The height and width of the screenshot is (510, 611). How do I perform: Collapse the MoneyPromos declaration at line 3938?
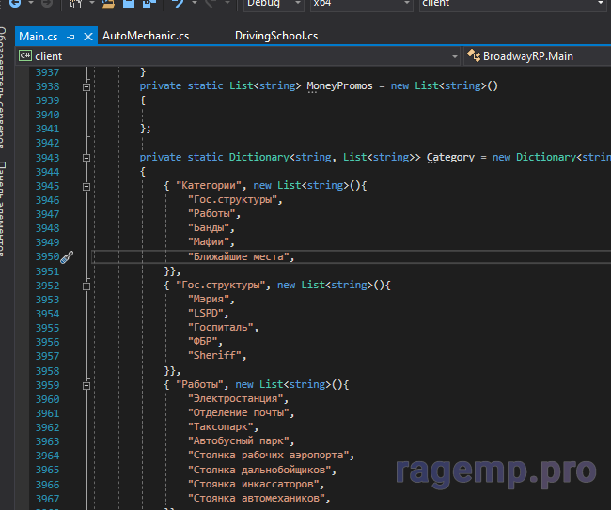point(86,86)
